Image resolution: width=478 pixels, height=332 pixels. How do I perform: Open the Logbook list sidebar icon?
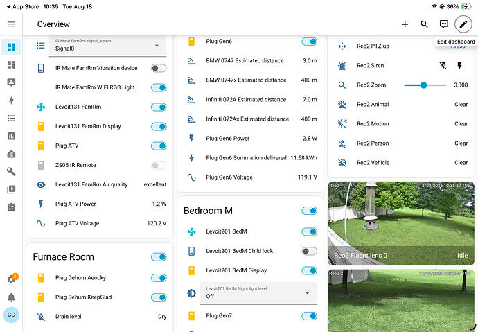(x=11, y=119)
